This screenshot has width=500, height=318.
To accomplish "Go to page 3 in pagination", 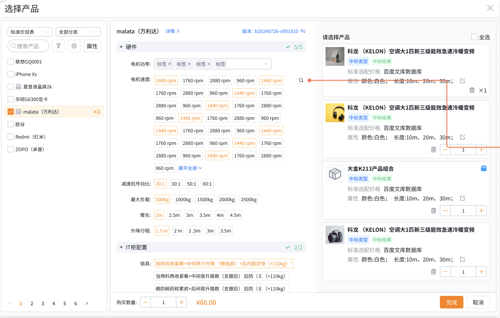I will click(x=43, y=304).
